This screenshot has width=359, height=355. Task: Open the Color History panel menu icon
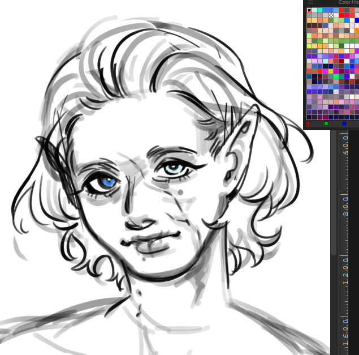(x=310, y=2)
